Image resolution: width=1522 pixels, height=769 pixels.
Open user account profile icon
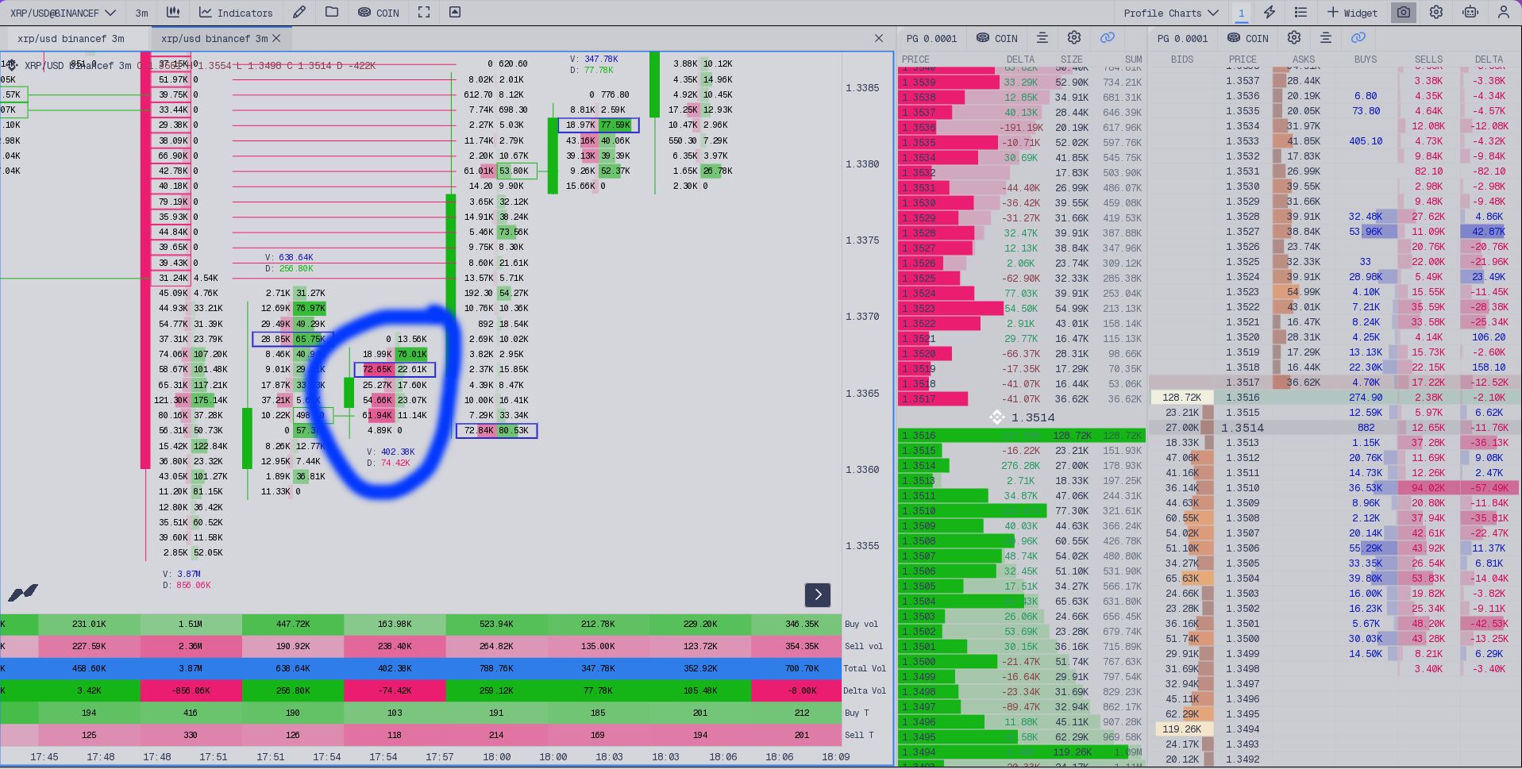[1503, 13]
